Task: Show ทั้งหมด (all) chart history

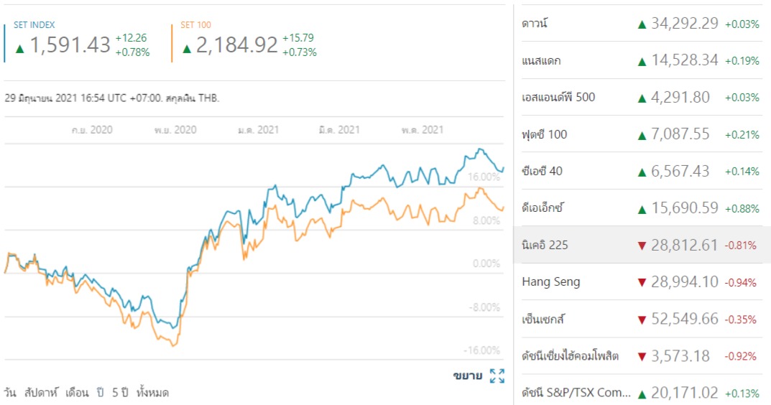Action: pos(152,393)
